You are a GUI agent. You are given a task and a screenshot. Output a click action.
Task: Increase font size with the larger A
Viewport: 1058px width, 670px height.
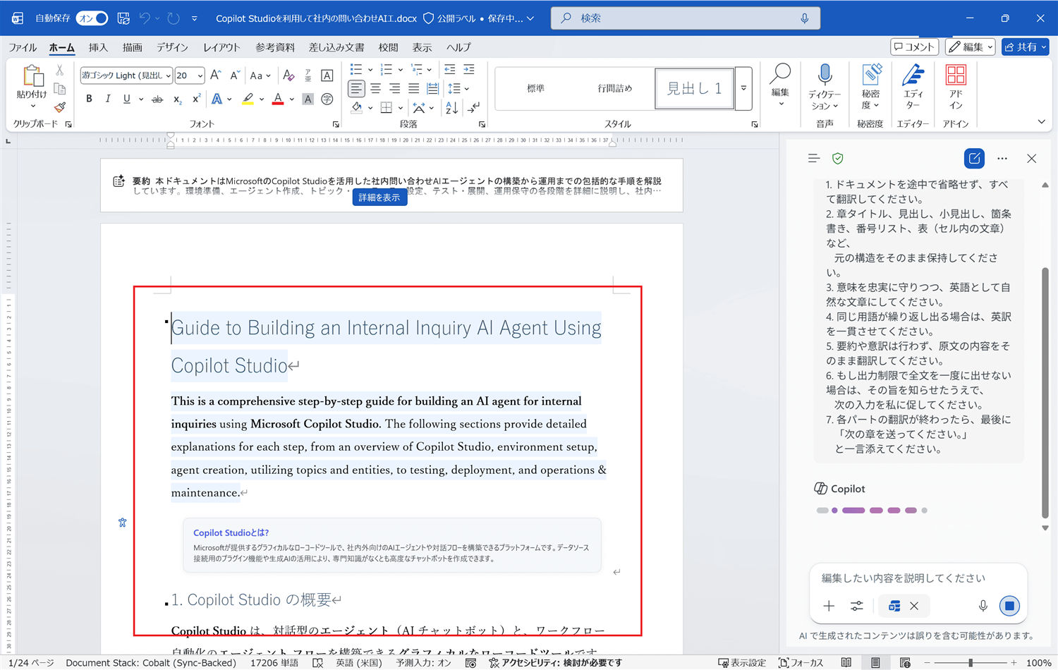(x=216, y=75)
